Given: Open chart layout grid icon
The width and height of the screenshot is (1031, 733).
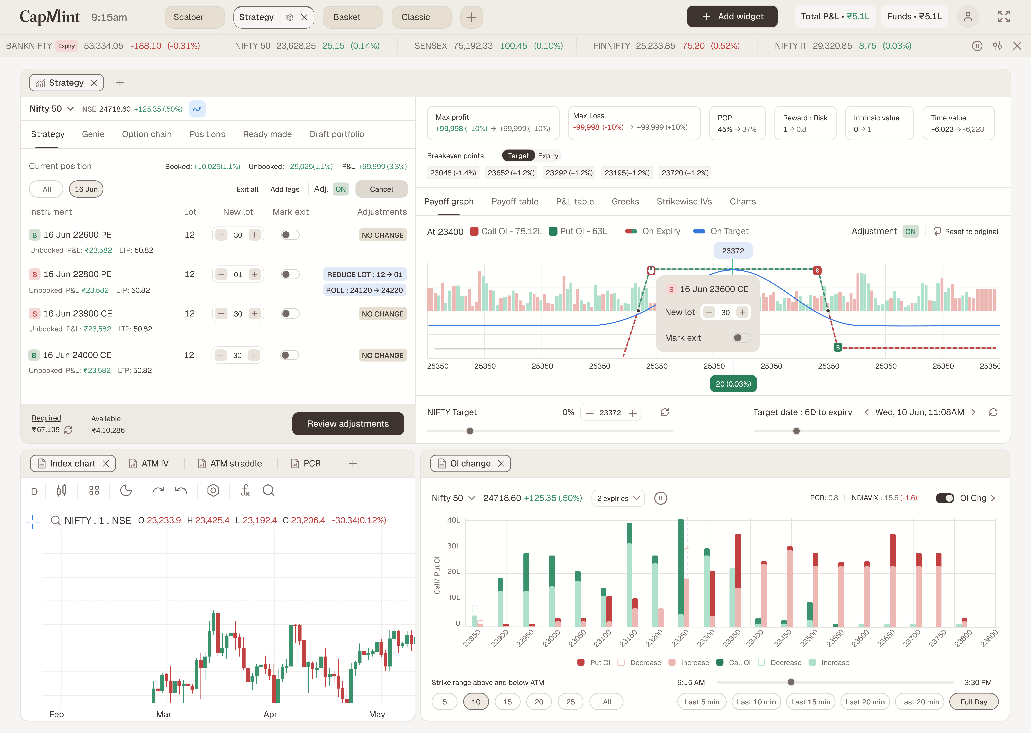Looking at the screenshot, I should (94, 491).
